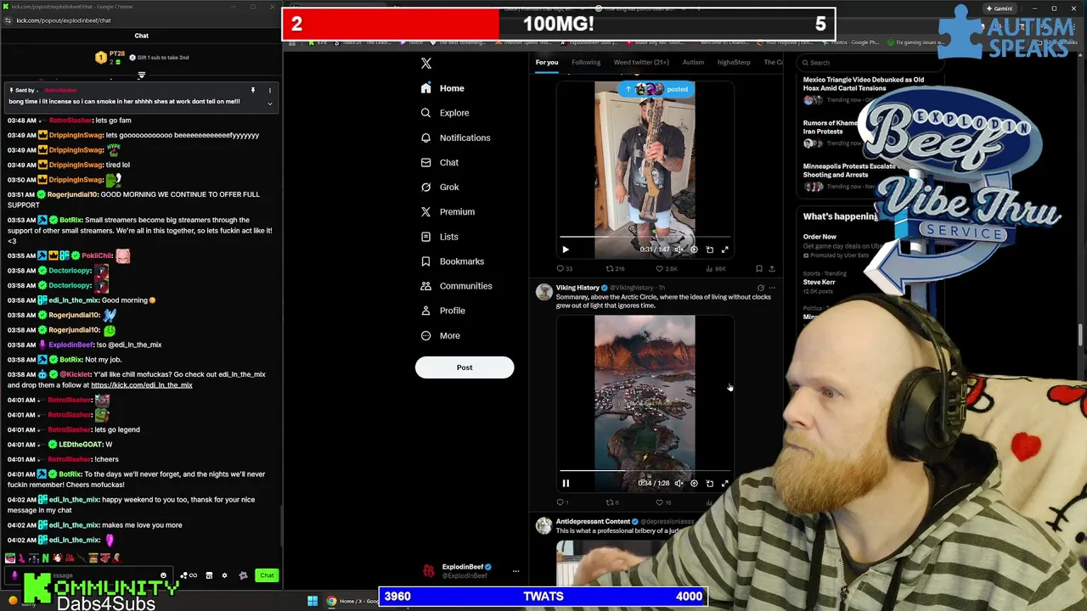Pause the Viking History video
This screenshot has height=611, width=1087.
coord(566,483)
